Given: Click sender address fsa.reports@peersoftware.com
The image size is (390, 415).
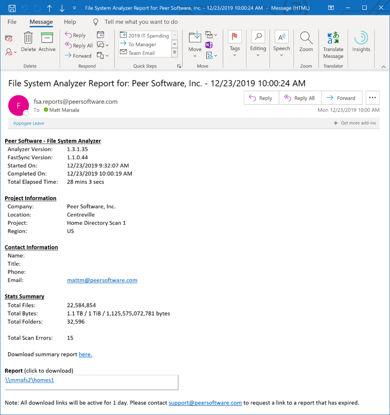Looking at the screenshot, I should coord(75,101).
